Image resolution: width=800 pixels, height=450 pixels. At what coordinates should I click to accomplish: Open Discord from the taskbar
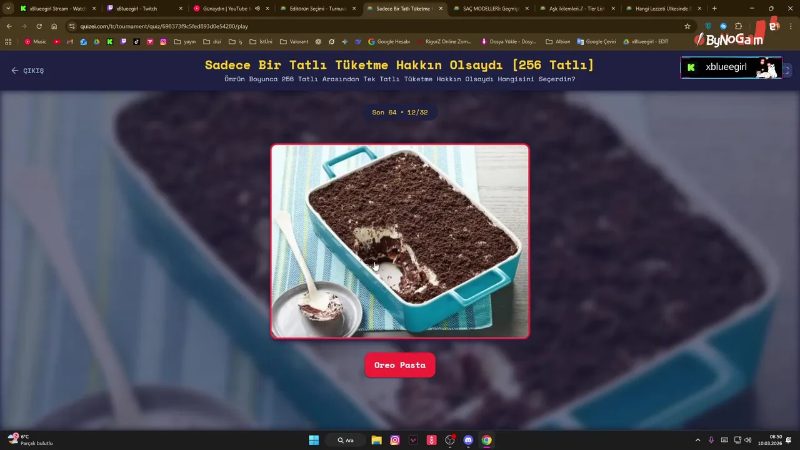tap(468, 440)
